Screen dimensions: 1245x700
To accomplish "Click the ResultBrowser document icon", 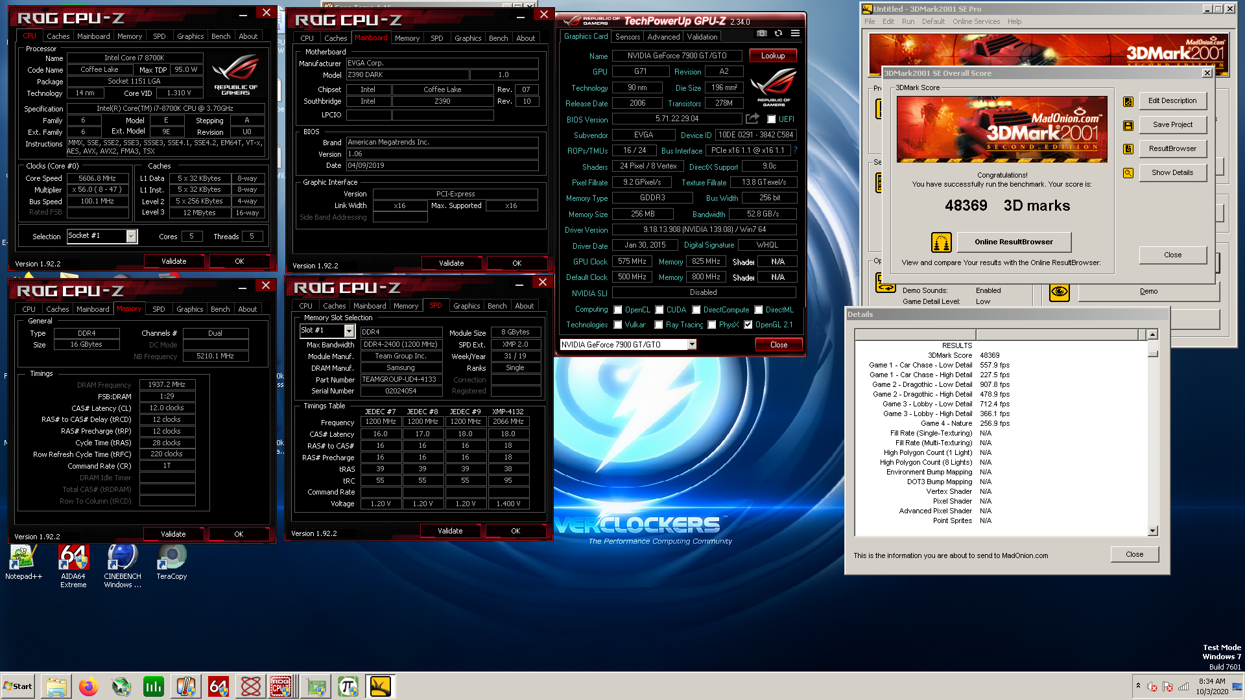I will [x=1128, y=149].
